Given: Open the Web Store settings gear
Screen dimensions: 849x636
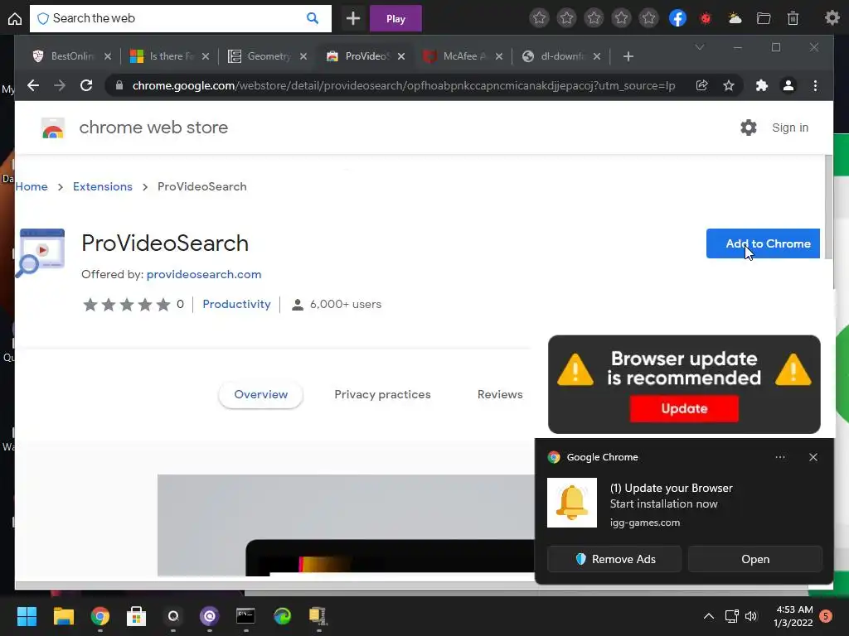Looking at the screenshot, I should point(749,128).
